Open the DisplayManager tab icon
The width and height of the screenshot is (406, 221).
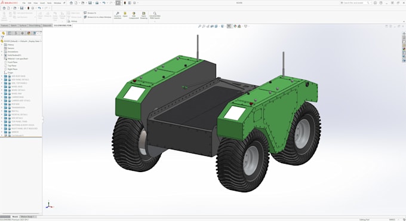tap(29, 33)
